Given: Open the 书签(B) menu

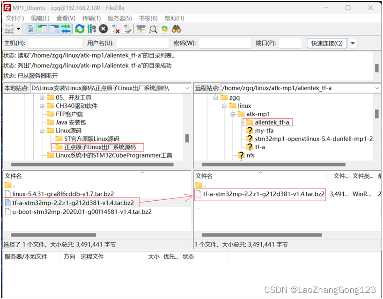Looking at the screenshot, I should click(x=148, y=18).
